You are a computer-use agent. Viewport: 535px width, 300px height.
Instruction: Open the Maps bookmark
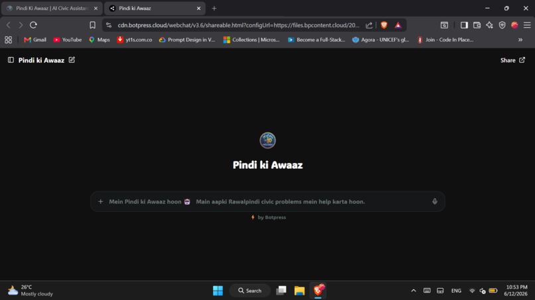tap(99, 40)
